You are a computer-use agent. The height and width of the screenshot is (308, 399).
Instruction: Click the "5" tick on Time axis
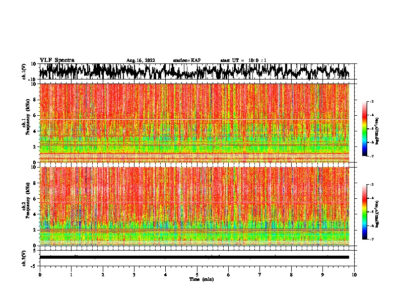[x=197, y=275]
